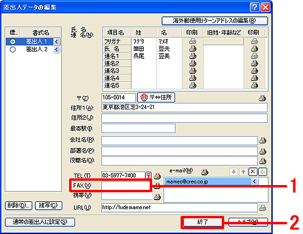Toggle print icon next to e-mail label
The width and height of the screenshot is (303, 234).
pyautogui.click(x=205, y=172)
